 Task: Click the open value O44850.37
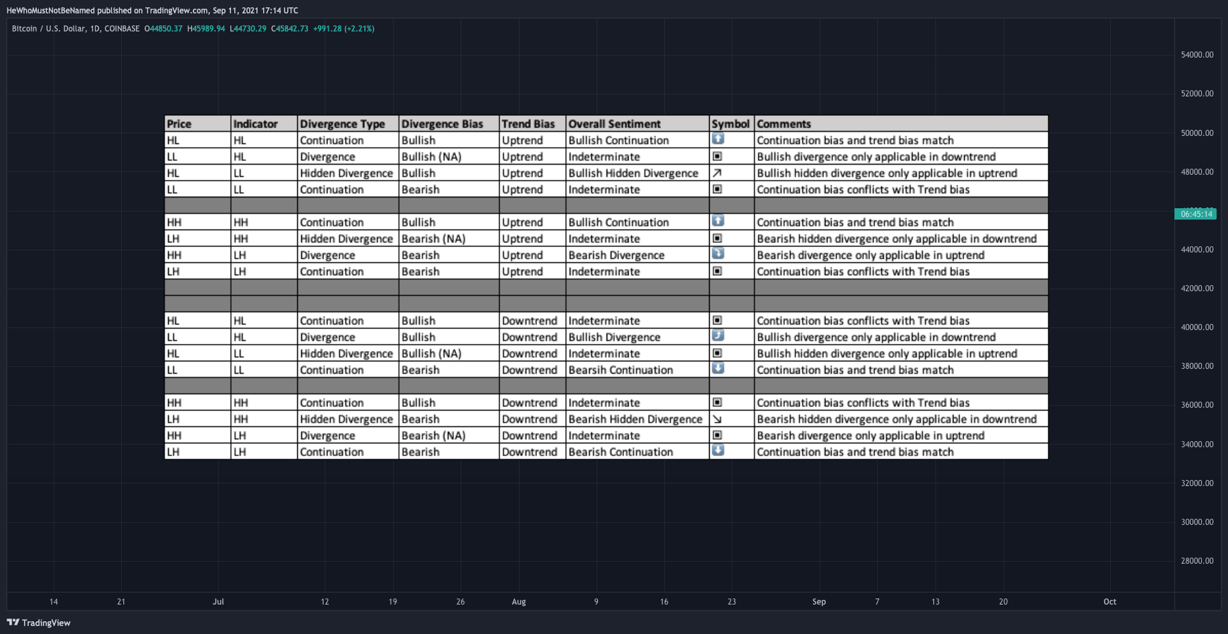163,29
